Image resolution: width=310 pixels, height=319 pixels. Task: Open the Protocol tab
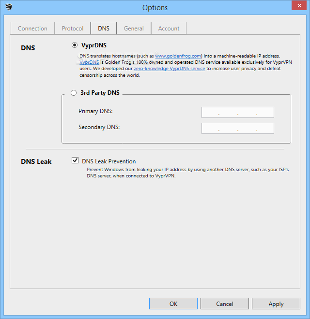click(x=73, y=29)
